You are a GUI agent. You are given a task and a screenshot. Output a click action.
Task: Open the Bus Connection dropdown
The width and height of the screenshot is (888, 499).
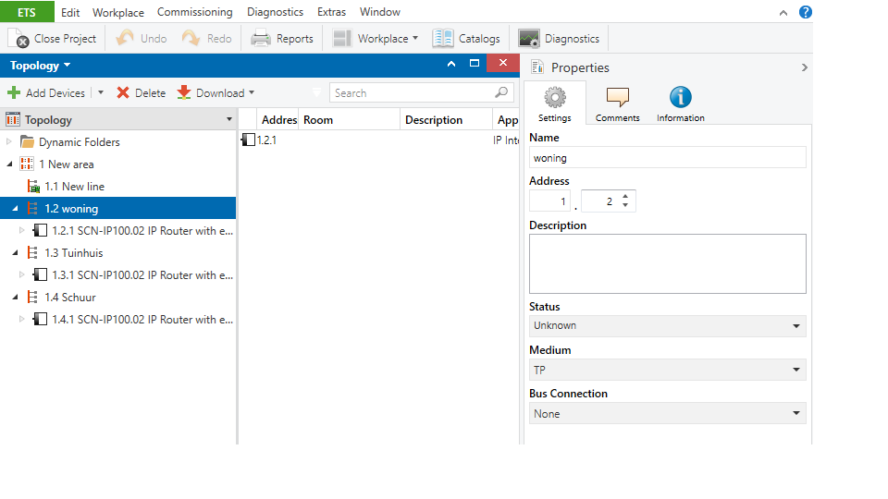coord(667,414)
